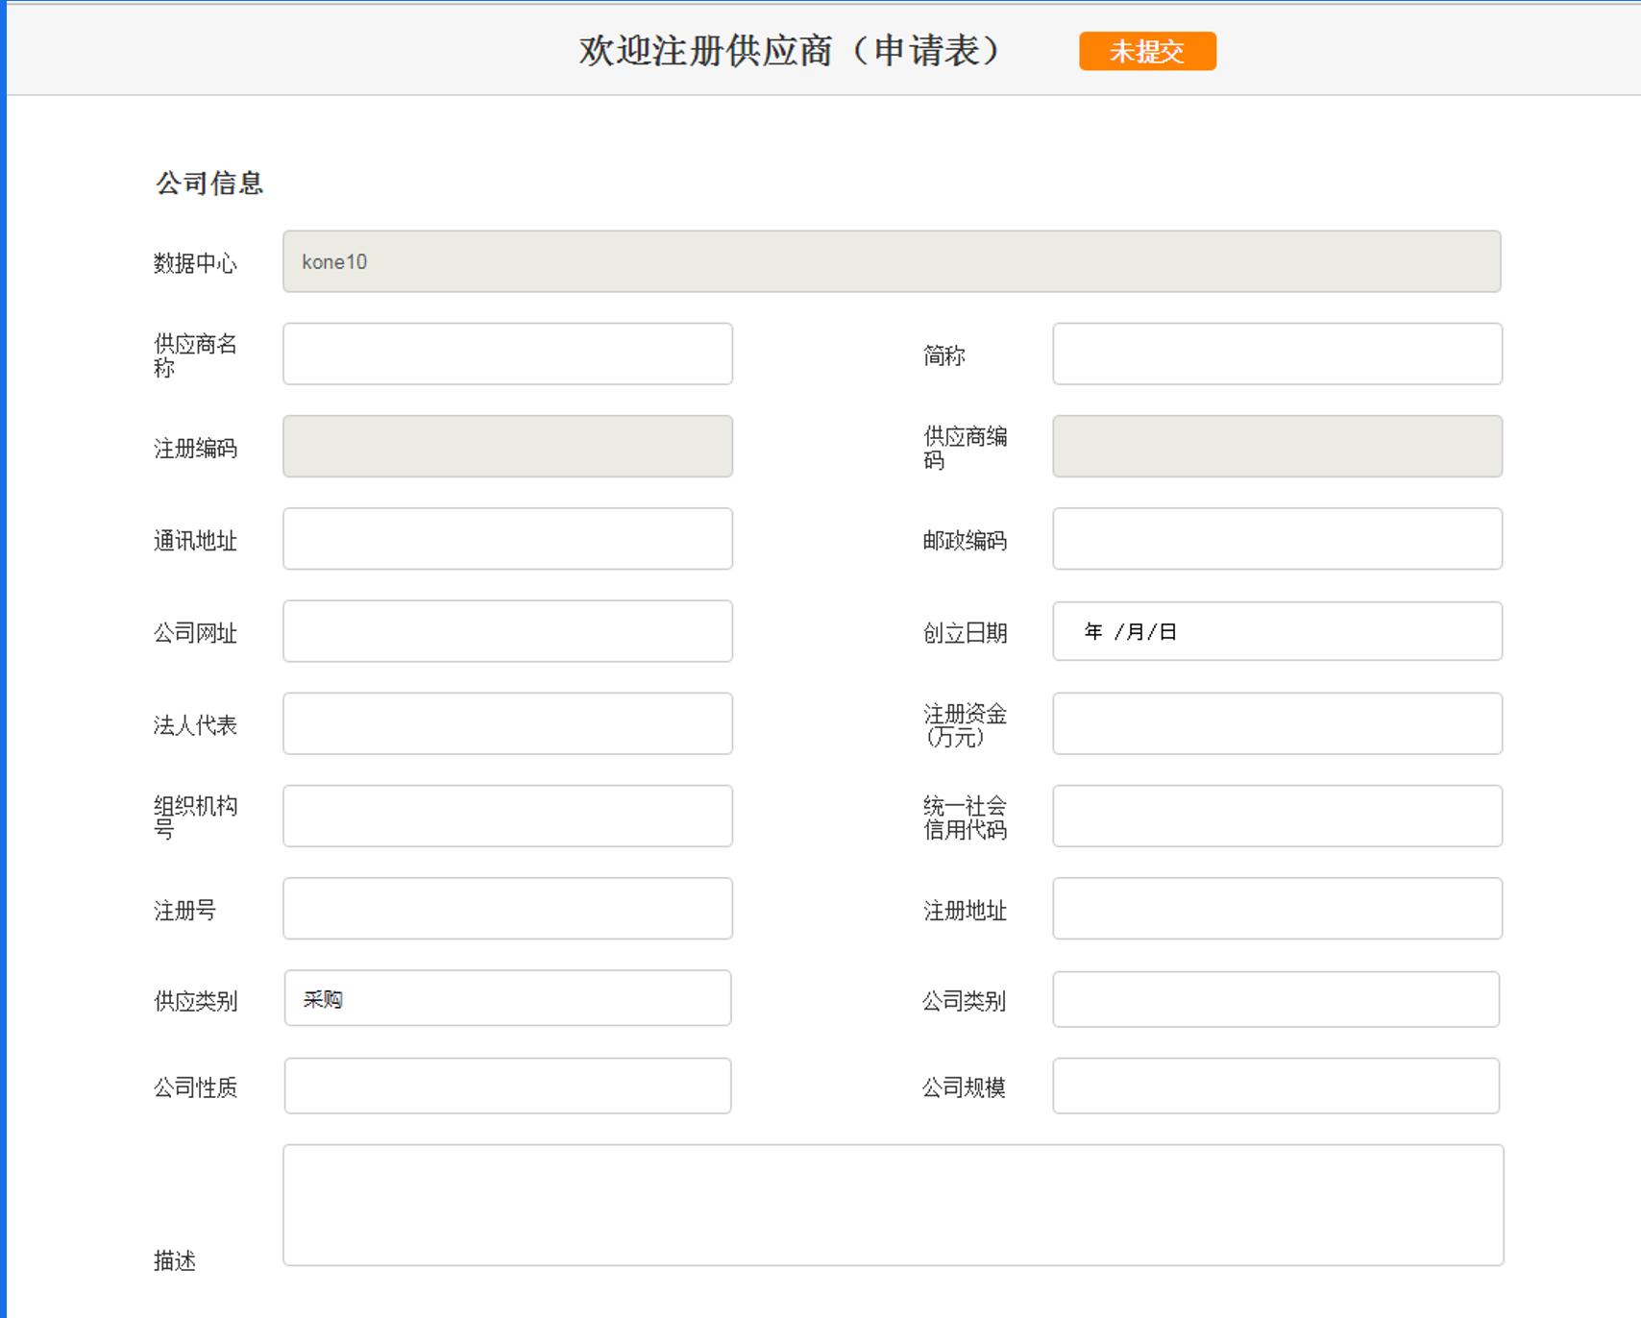This screenshot has height=1318, width=1641.
Task: Click the 供应商名称 input field
Action: [x=507, y=354]
